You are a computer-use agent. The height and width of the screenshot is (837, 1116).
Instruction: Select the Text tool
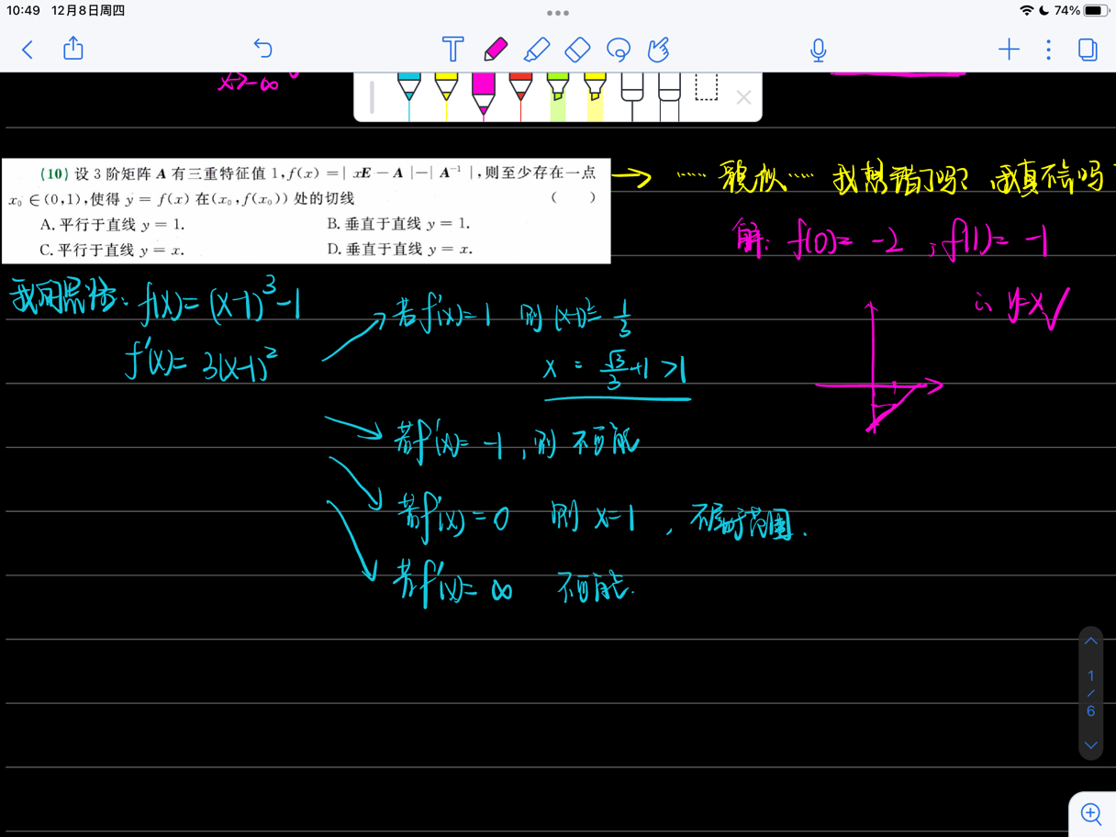pyautogui.click(x=452, y=50)
